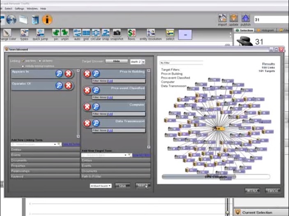Viewport: 289px width, 216px height.
Task: Click the save button
Action: click(122, 186)
